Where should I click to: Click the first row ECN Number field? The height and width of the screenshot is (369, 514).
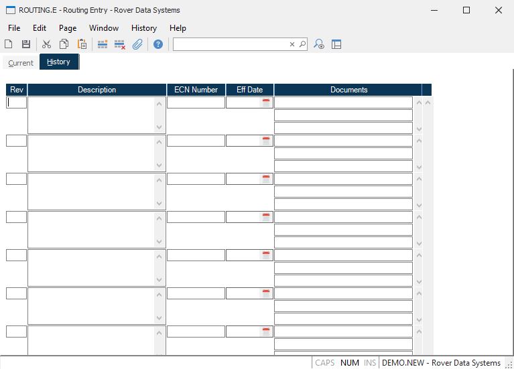pyautogui.click(x=196, y=102)
